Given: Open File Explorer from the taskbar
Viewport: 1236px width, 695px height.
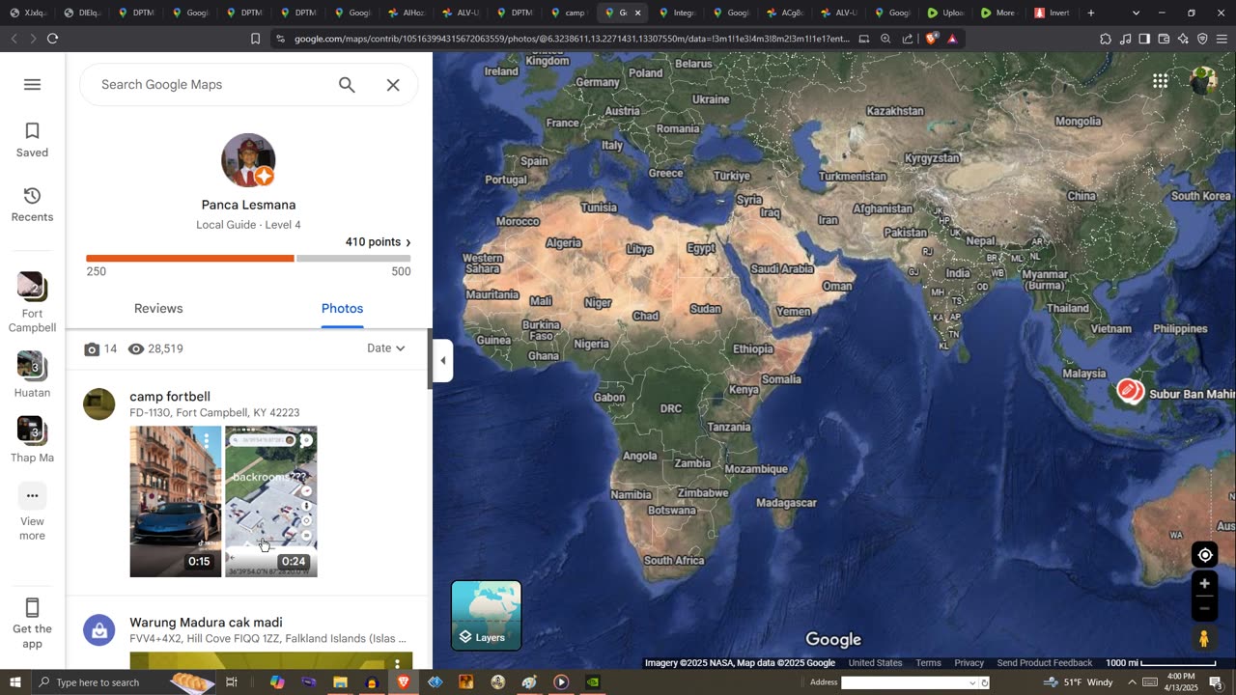Looking at the screenshot, I should [340, 682].
